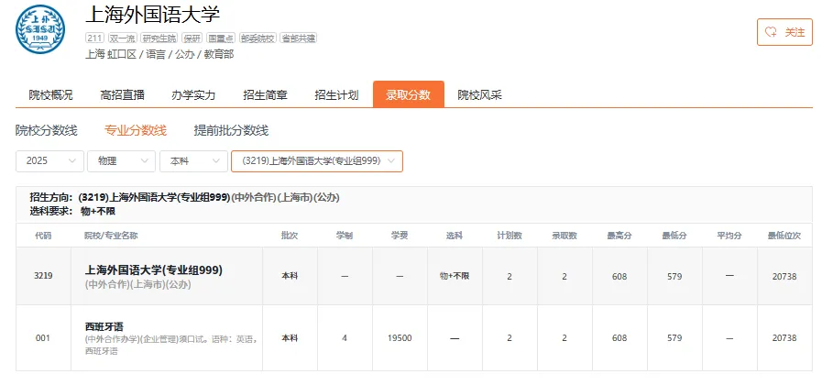Select the 专业分数线 sub-tab
Image resolution: width=833 pixels, height=385 pixels.
[136, 130]
